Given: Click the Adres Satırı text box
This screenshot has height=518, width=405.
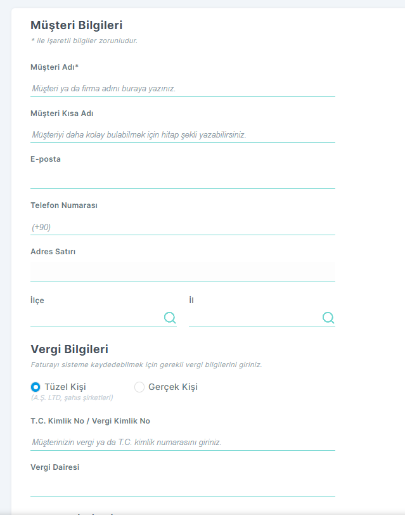Looking at the screenshot, I should (183, 271).
